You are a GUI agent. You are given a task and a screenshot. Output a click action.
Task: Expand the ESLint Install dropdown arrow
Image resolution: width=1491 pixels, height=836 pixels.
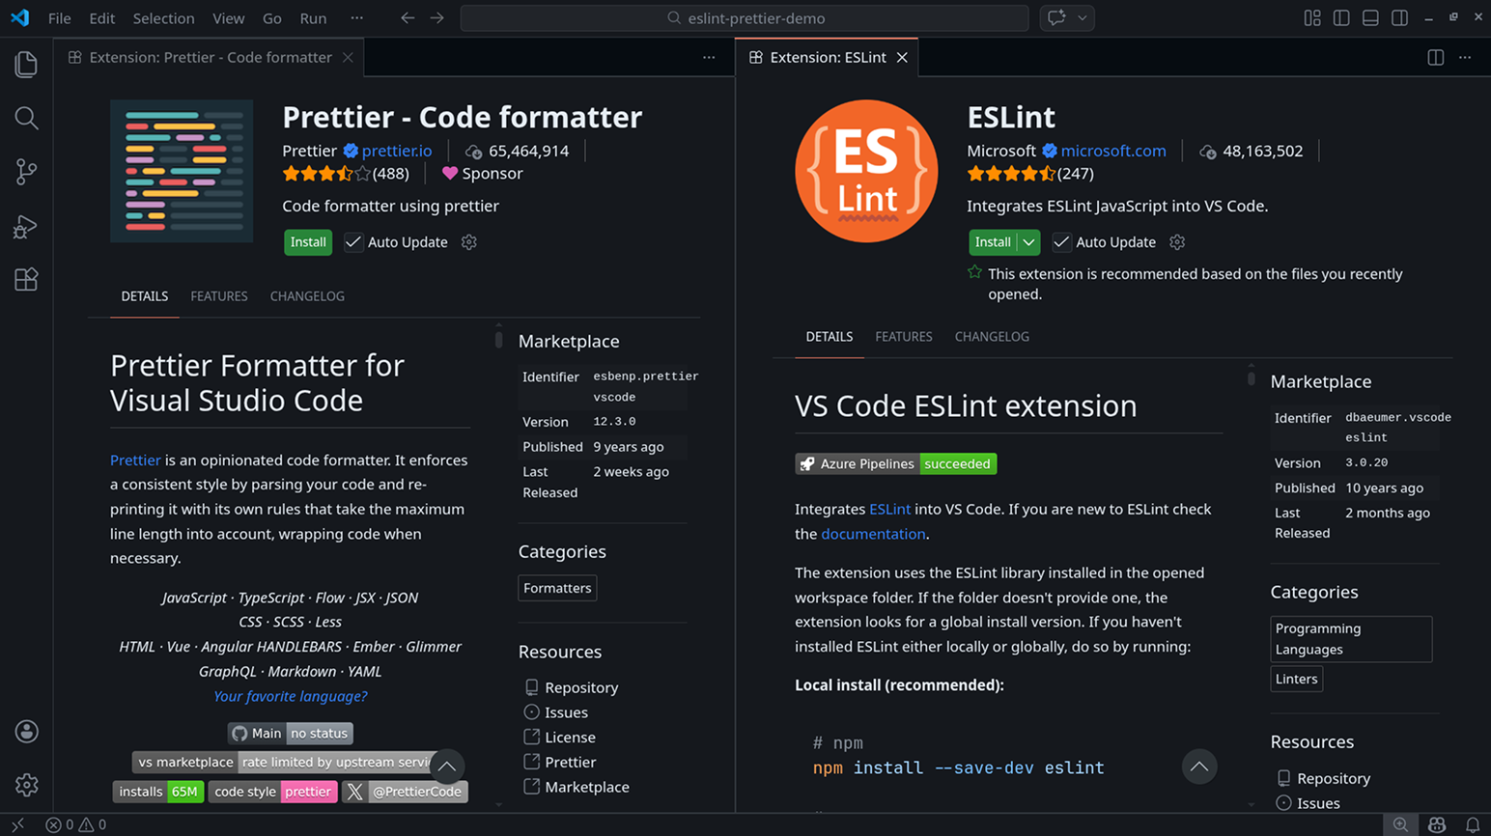1029,242
